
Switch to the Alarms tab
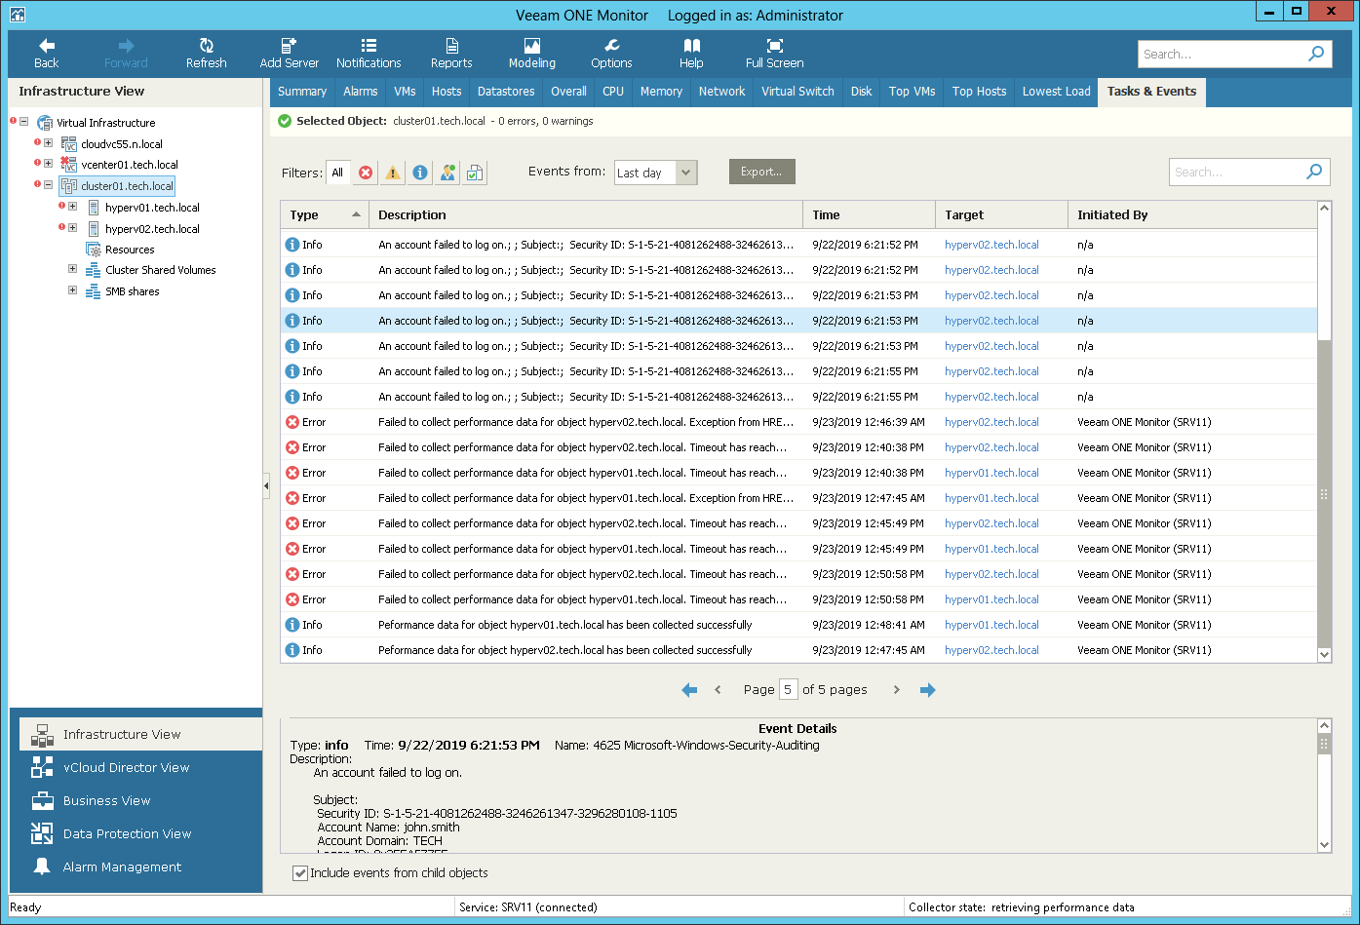pos(360,92)
